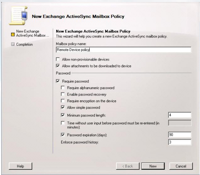Enable Time without user input checkbox
The height and width of the screenshot is (175, 200).
(63, 123)
